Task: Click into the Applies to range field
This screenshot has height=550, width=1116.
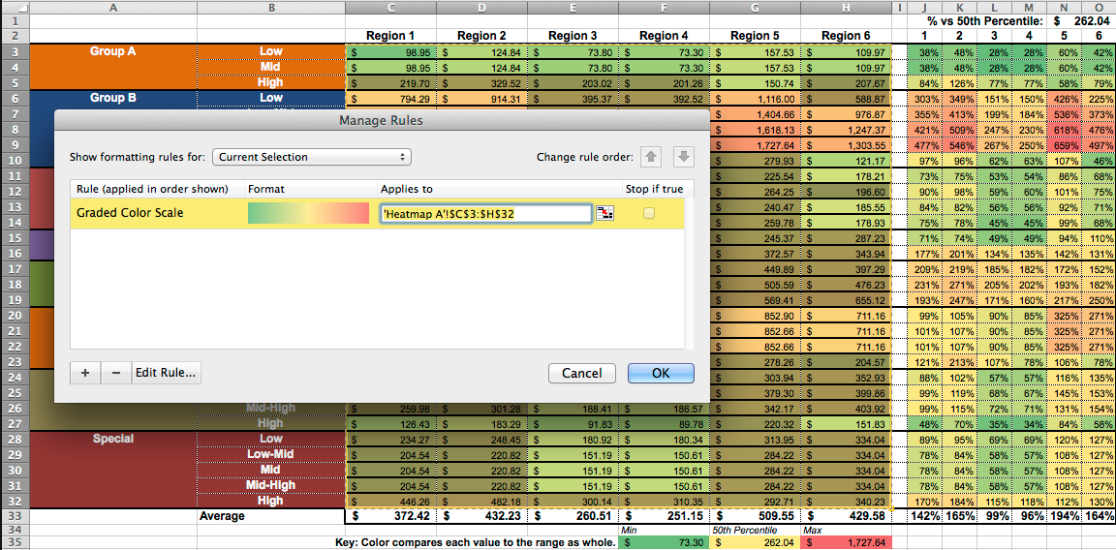Action: point(486,213)
